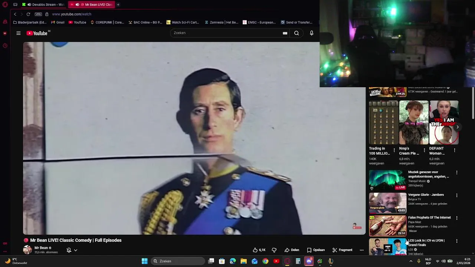The width and height of the screenshot is (475, 267).
Task: Open the Tranquil Music channel name
Action: pos(417,181)
